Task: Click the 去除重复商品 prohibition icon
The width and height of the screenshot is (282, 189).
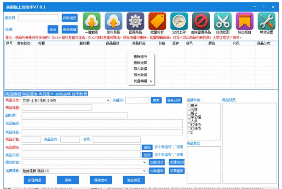Action: 201,21
